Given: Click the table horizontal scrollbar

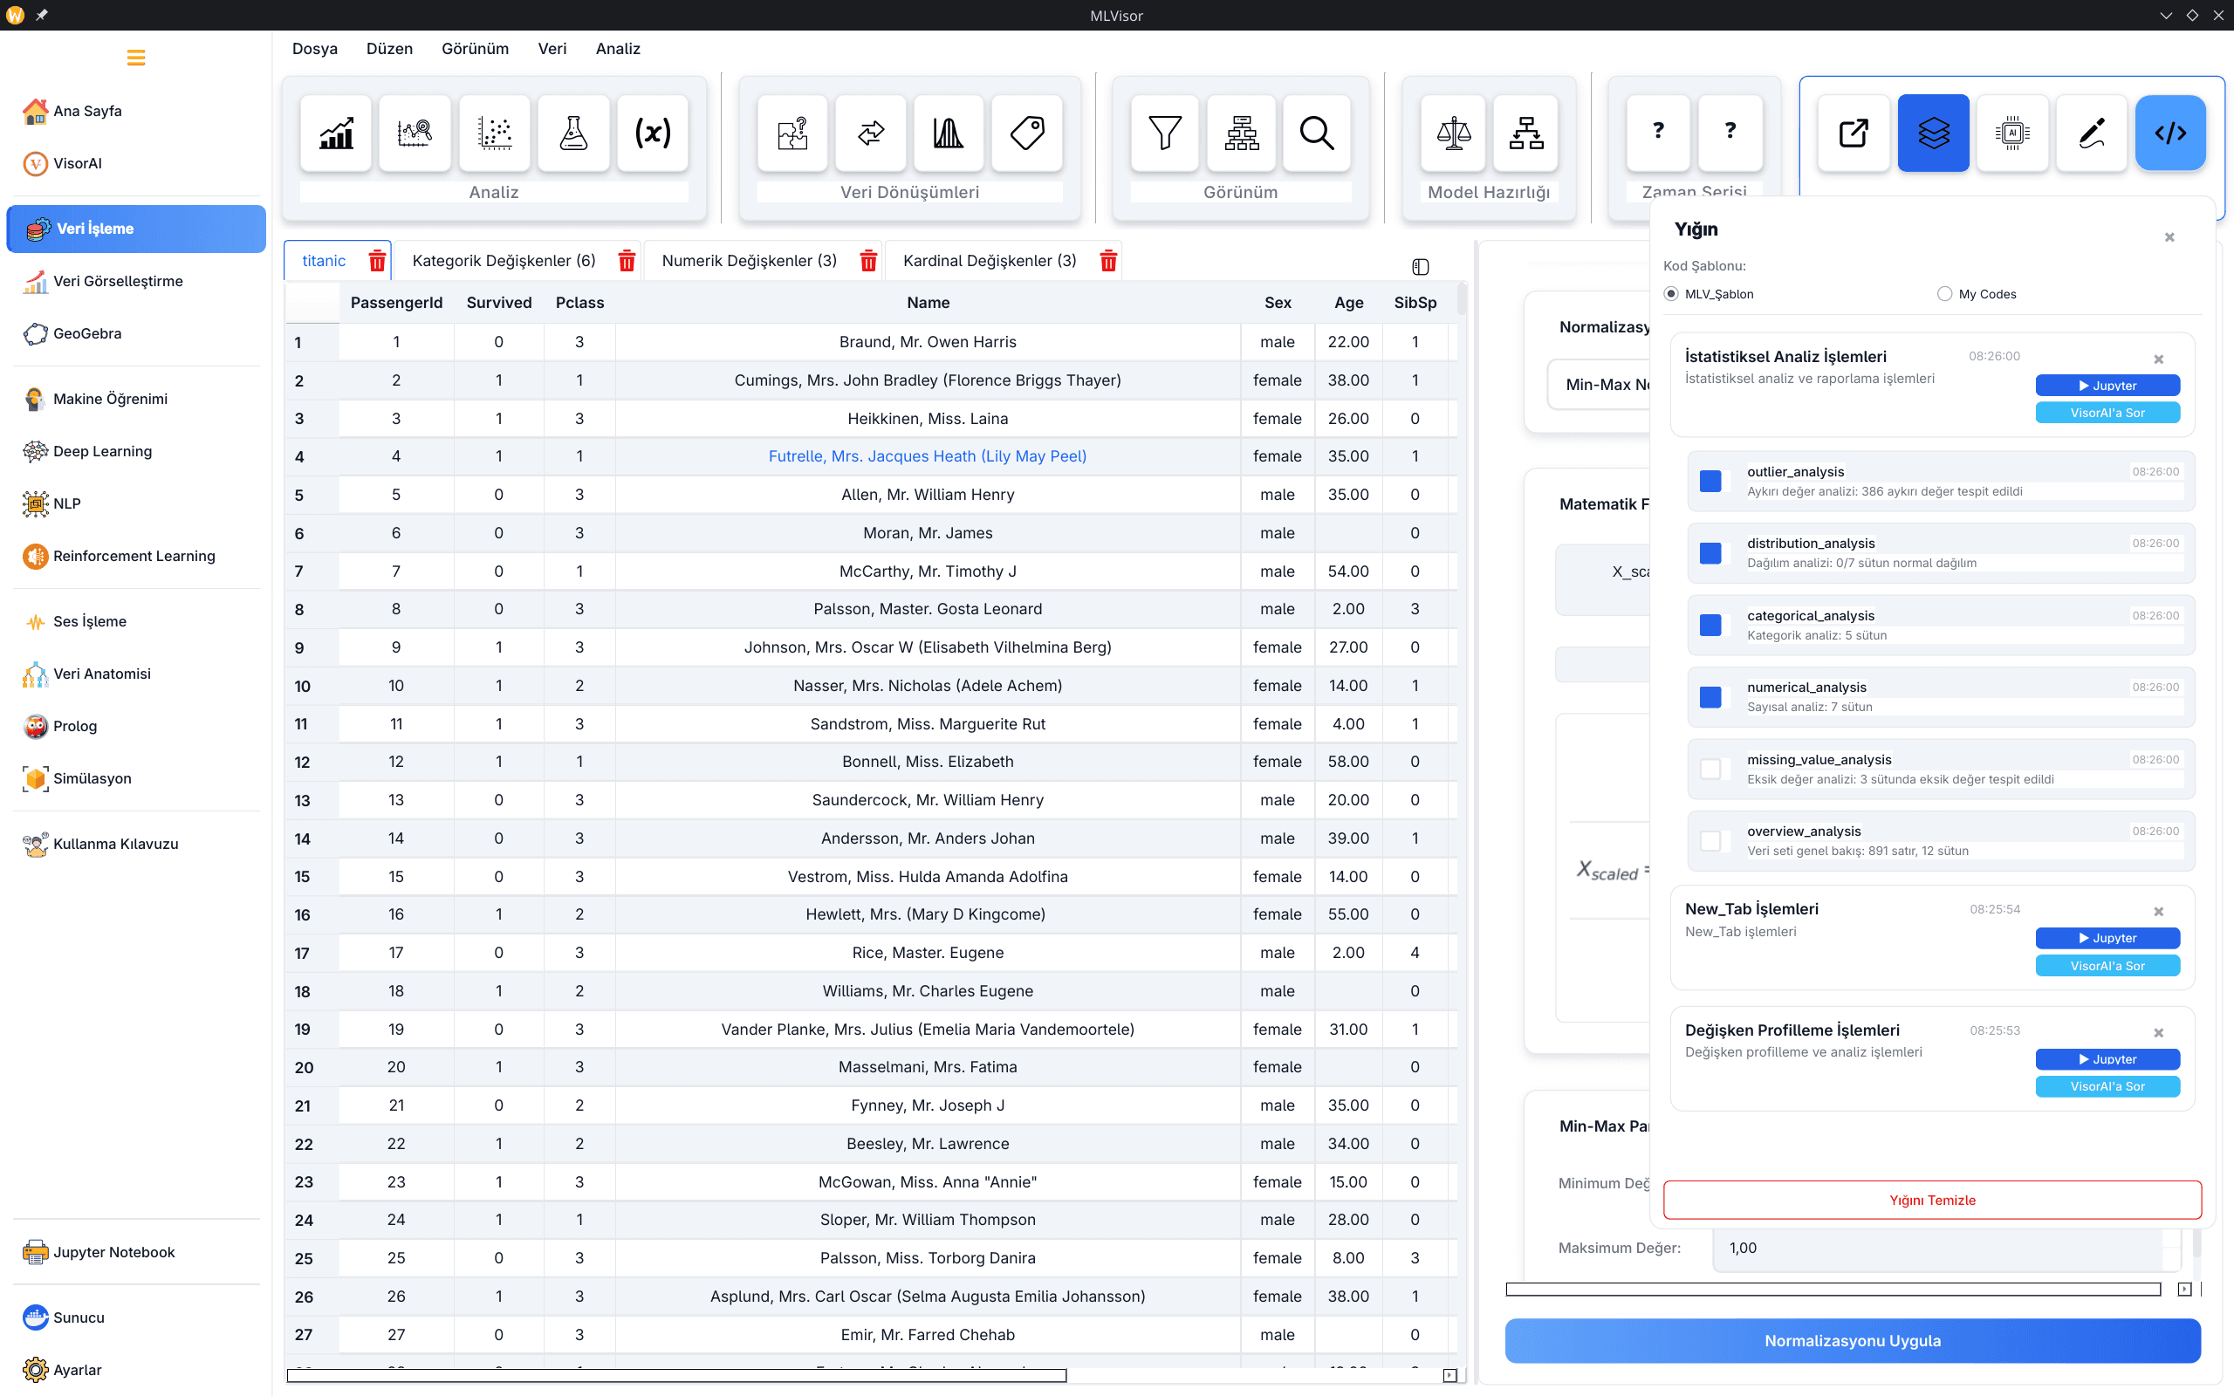Looking at the screenshot, I should click(x=676, y=1376).
